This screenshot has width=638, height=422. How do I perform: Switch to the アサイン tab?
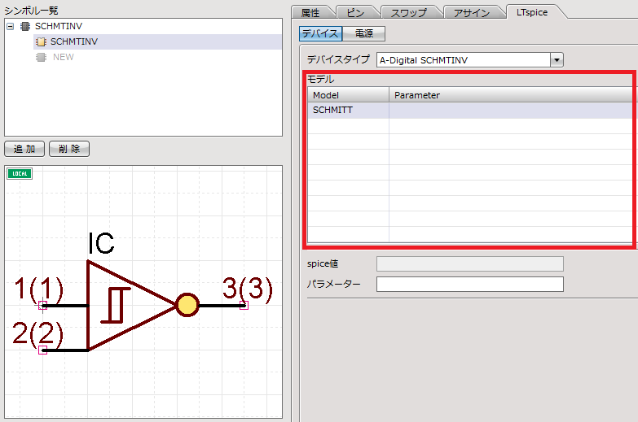click(472, 12)
